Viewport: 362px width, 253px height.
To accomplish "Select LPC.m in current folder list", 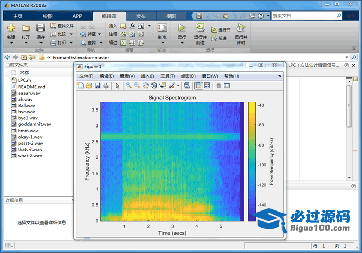I will point(24,80).
